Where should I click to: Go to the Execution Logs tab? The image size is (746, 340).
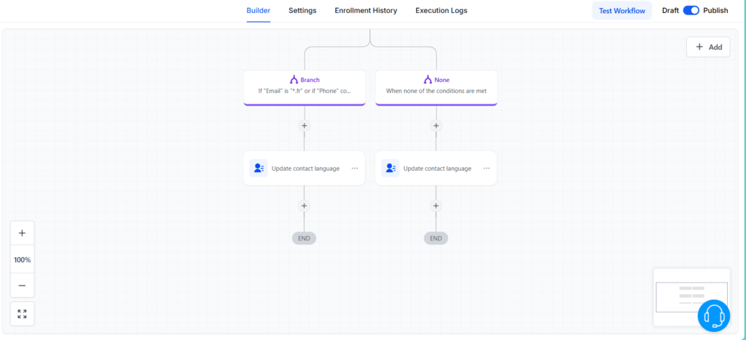pos(441,11)
